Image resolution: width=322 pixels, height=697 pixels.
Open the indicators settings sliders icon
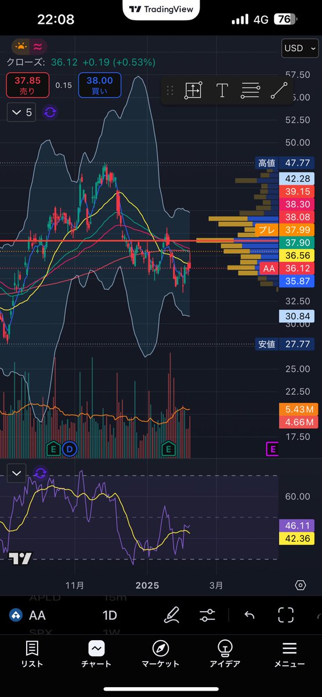point(207,615)
